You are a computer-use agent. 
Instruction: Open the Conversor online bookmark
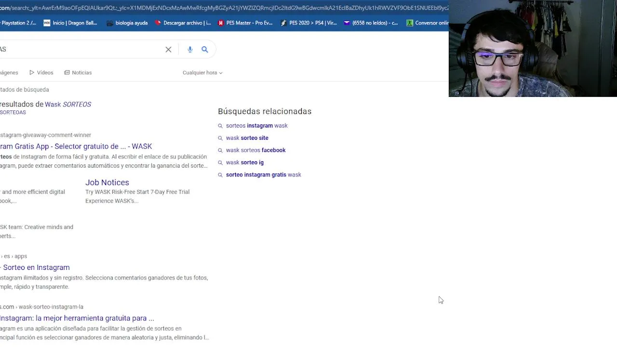tap(428, 23)
